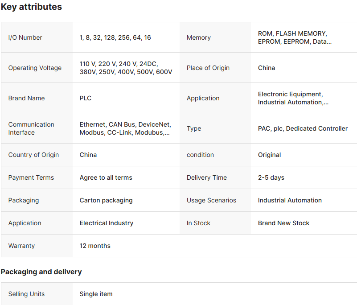Select the truncated Memory value text
Screen dimensions: 357x305
[x=295, y=37]
